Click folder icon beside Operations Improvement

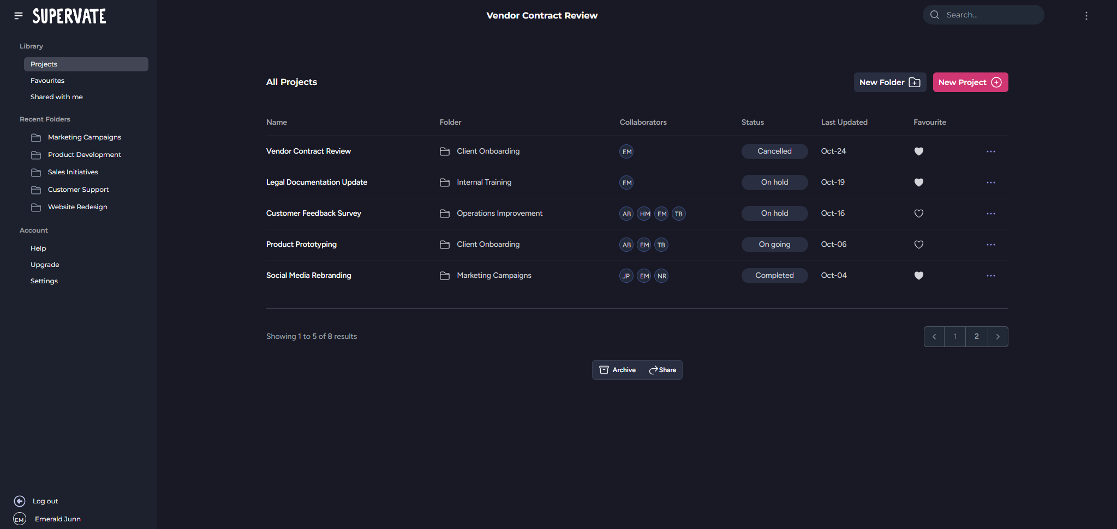[x=445, y=214]
